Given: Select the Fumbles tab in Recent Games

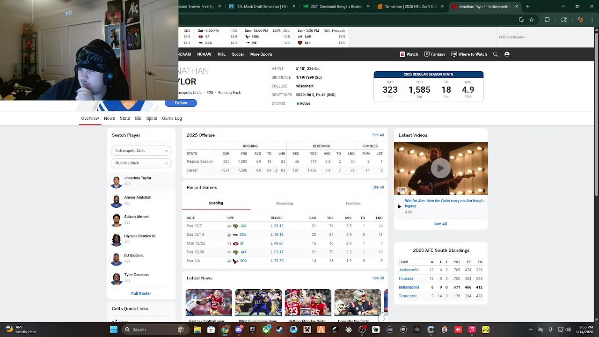Looking at the screenshot, I should pyautogui.click(x=353, y=203).
